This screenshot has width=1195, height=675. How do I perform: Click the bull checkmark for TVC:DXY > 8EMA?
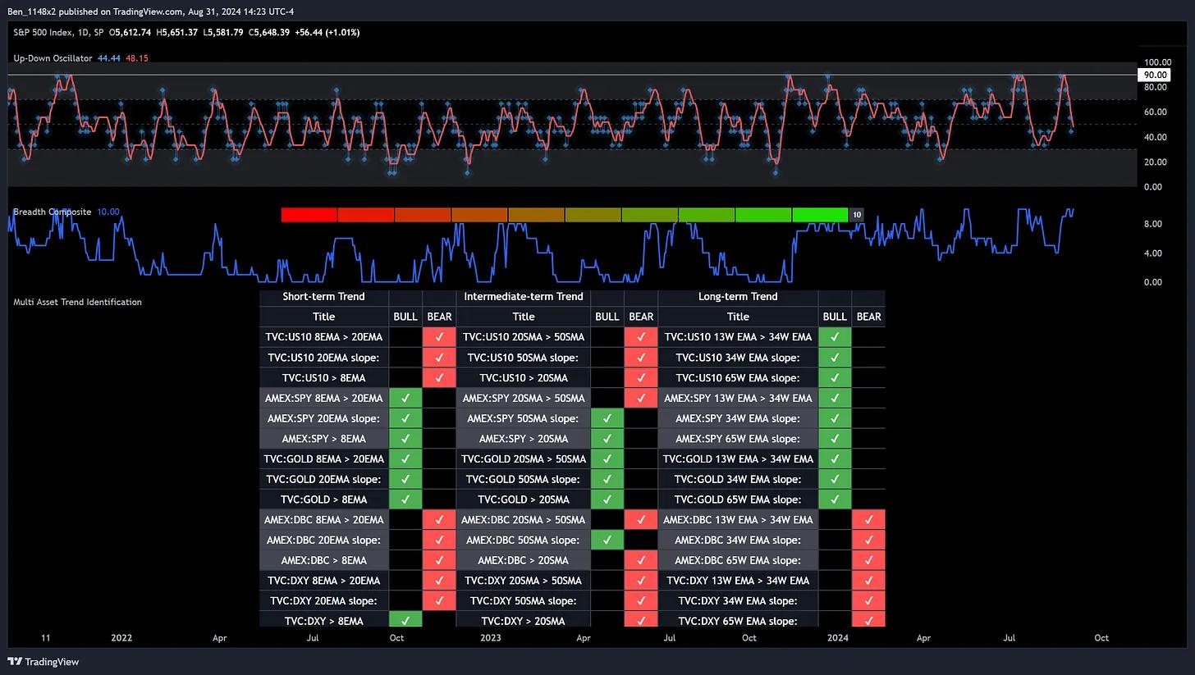point(405,621)
